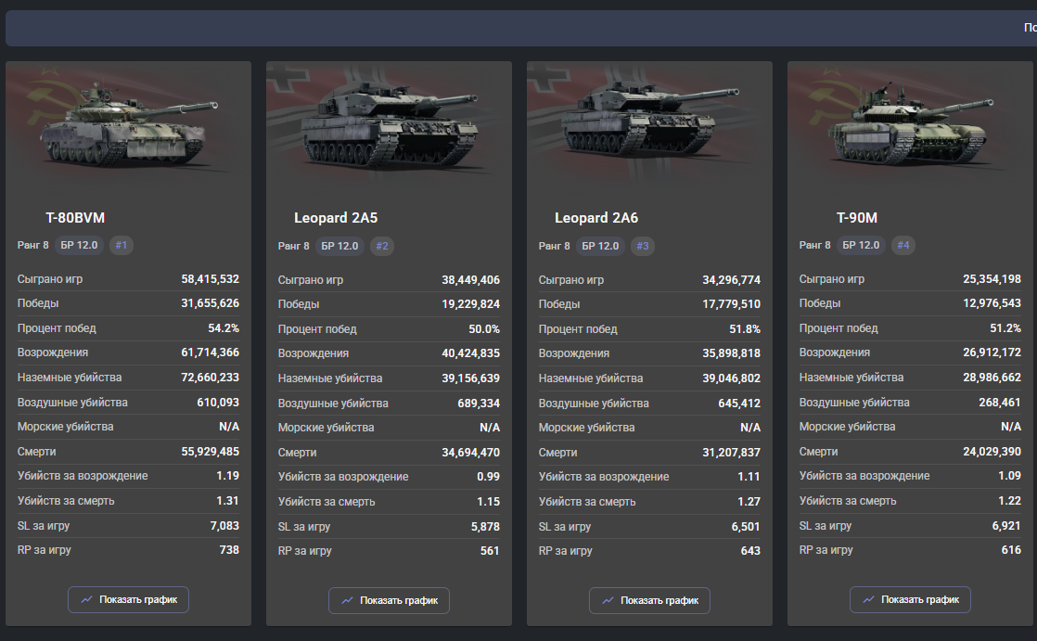Image resolution: width=1037 pixels, height=641 pixels.
Task: Click Ранг 8 label on T-80BVM card
Action: (33, 246)
